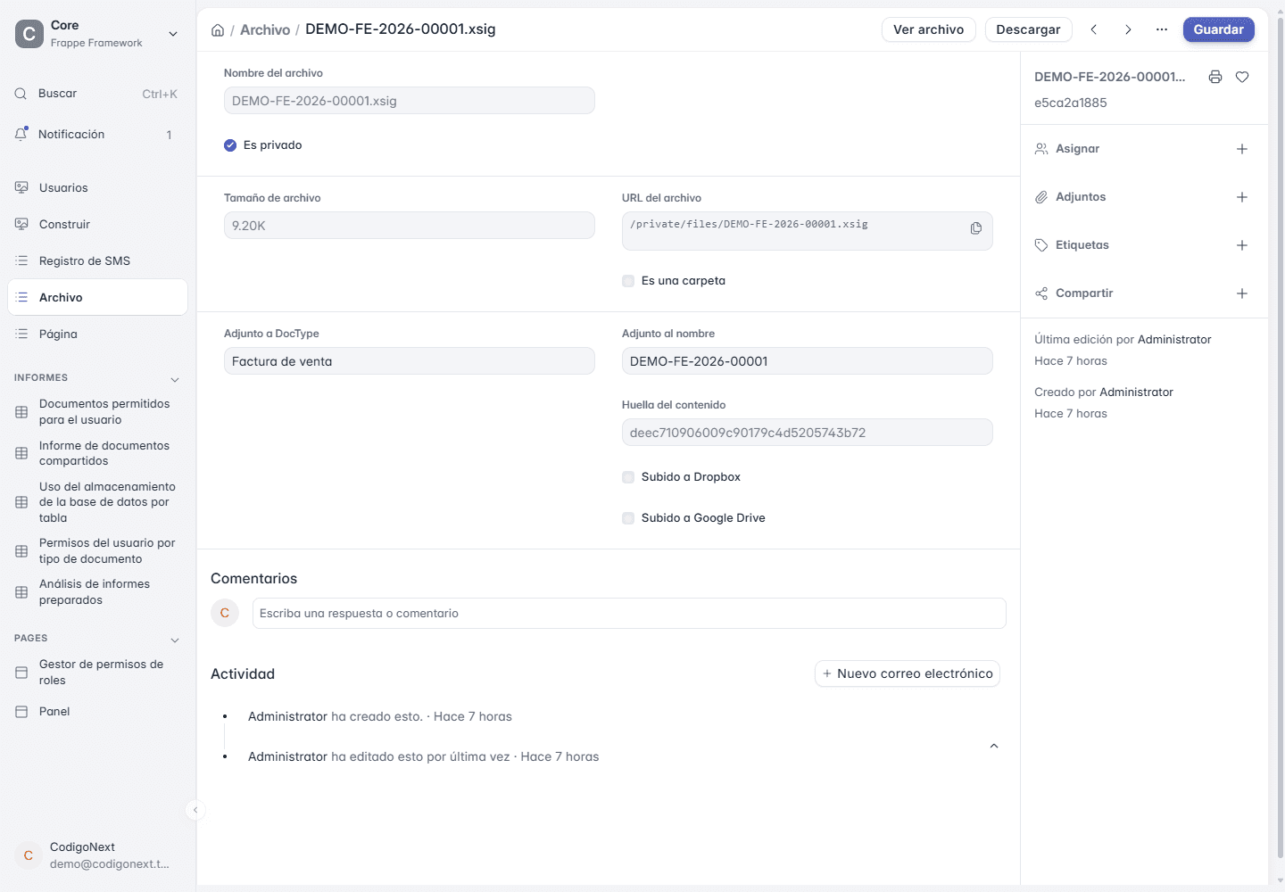Click the CodigoNext user avatar
This screenshot has height=892, width=1285.
pos(29,855)
